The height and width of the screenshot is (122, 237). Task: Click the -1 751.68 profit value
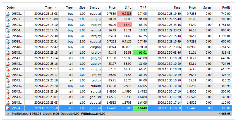click(222, 25)
